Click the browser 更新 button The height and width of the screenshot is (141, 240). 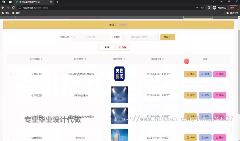(233, 8)
